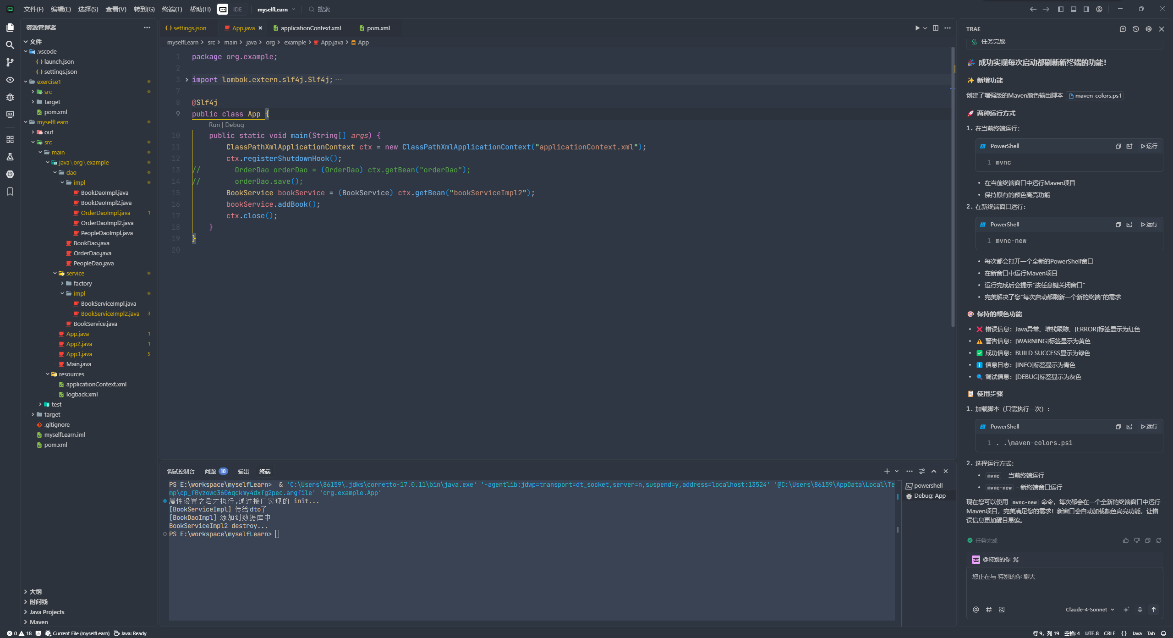Switch to the pom.xml editor tab

coord(378,28)
